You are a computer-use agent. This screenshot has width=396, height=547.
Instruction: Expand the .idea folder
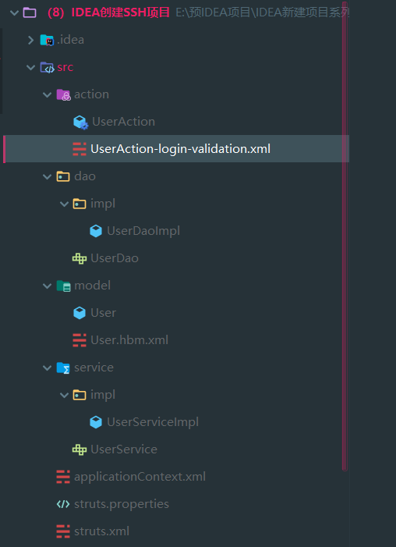(x=30, y=40)
